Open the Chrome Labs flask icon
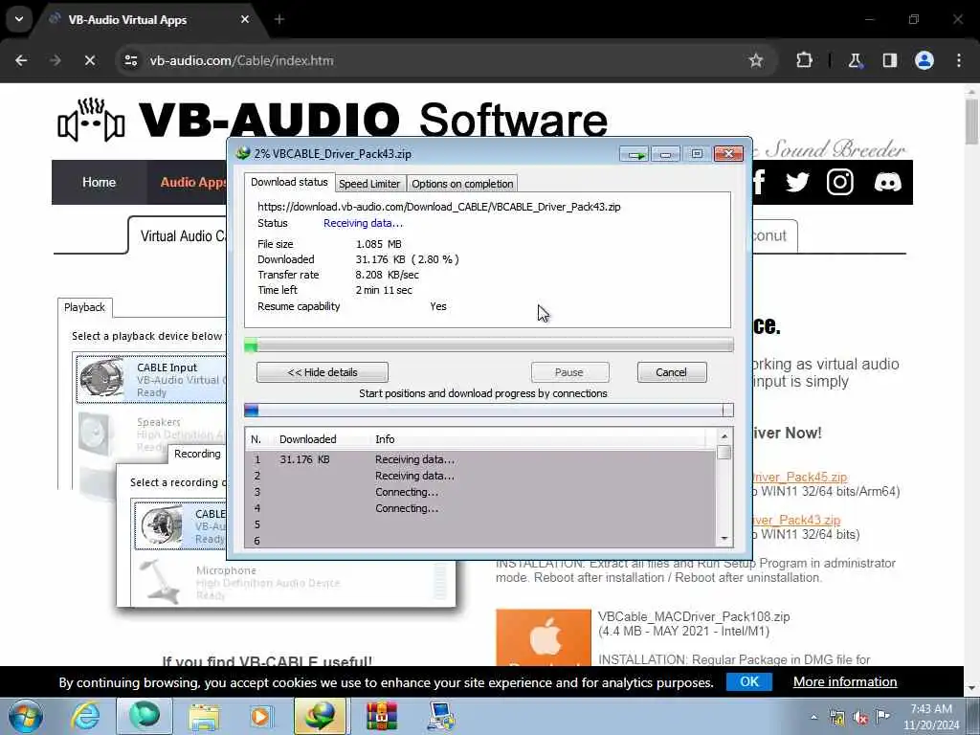This screenshot has height=735, width=980. coord(855,60)
